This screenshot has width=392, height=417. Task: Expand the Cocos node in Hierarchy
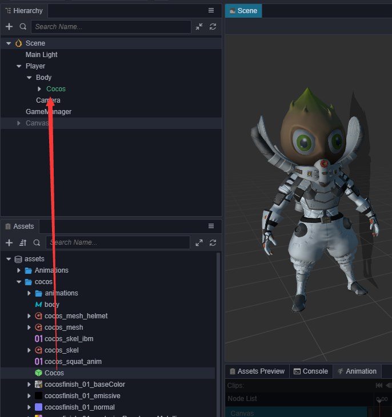coord(39,89)
